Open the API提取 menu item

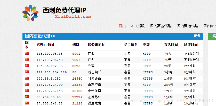click(x=138, y=26)
